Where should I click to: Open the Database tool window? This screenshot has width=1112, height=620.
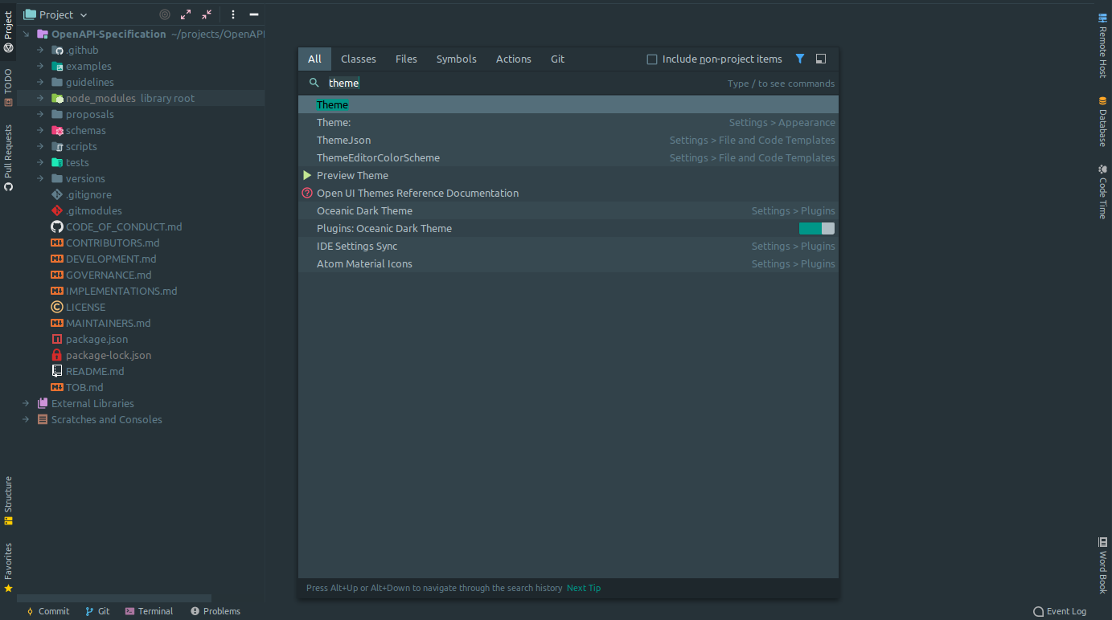pyautogui.click(x=1102, y=121)
